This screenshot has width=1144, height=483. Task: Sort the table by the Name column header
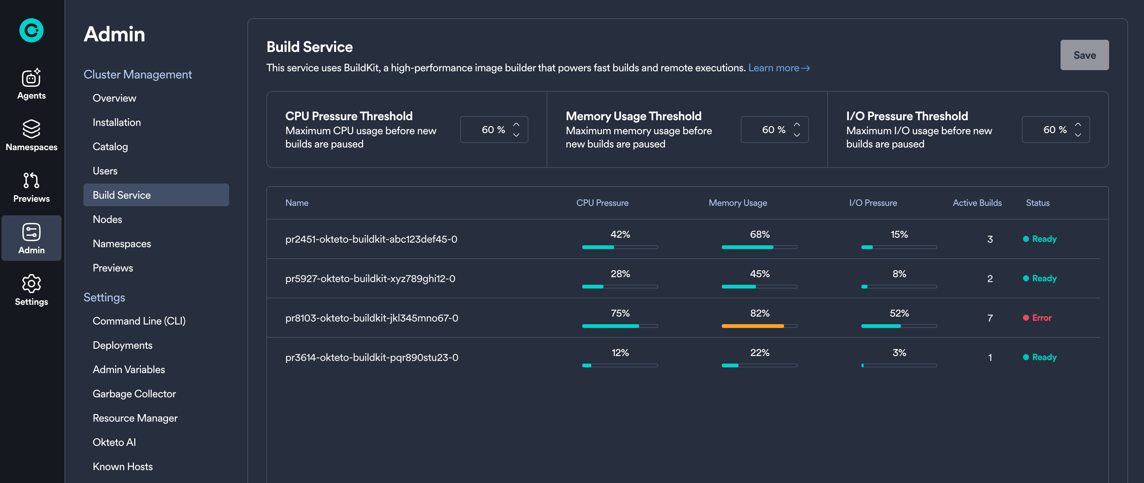tap(297, 202)
